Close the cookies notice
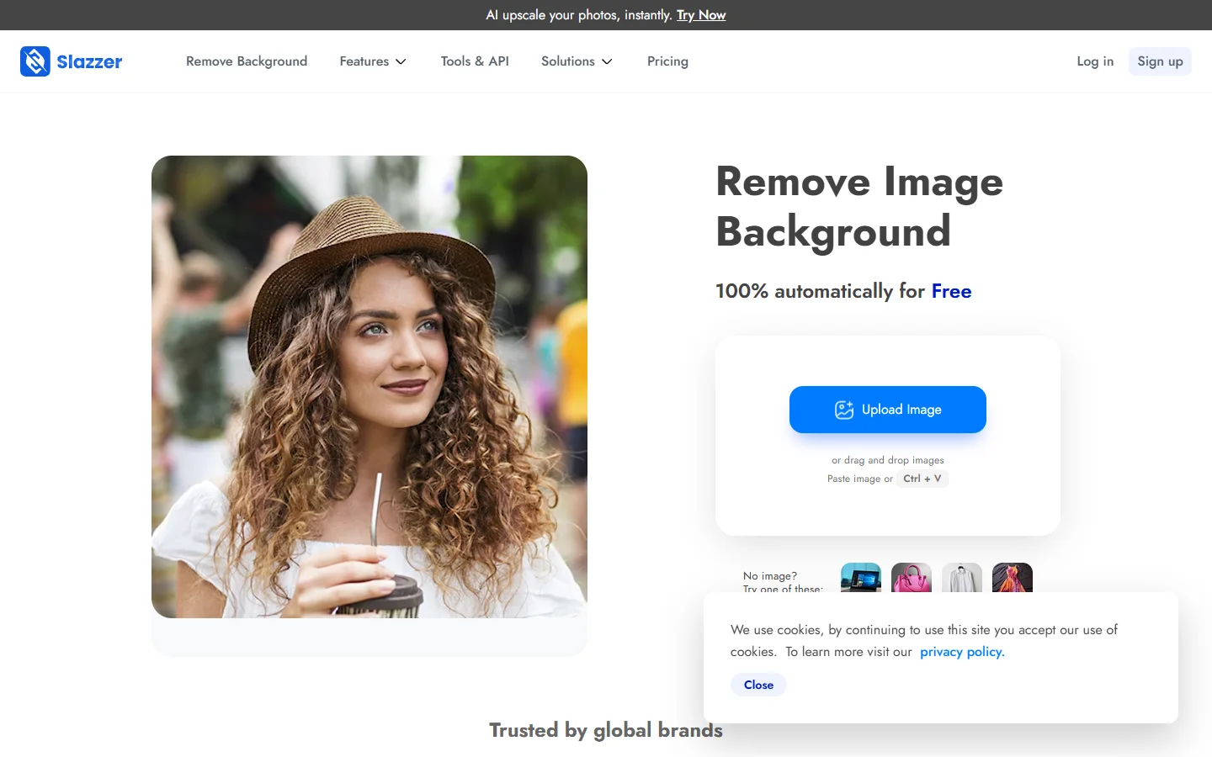1212x757 pixels. (x=757, y=685)
